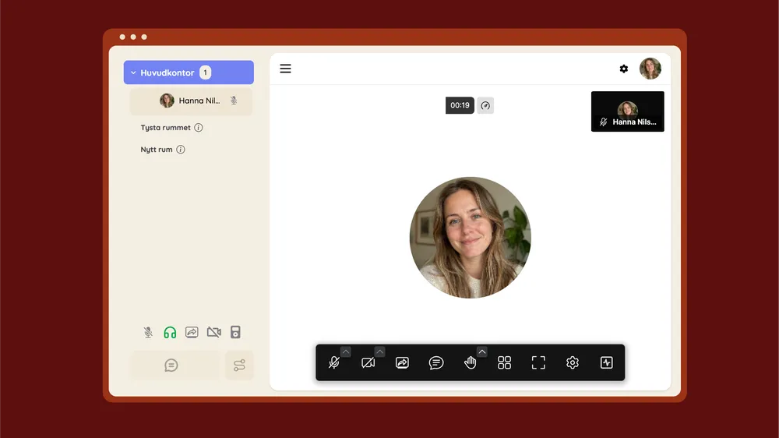Select Hanna Nil... in room list
Screen dimensions: 779x438
tap(192, 101)
